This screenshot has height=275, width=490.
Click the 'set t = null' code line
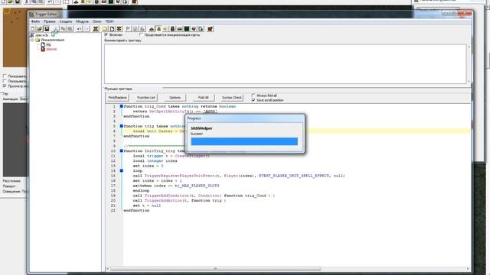pos(147,205)
